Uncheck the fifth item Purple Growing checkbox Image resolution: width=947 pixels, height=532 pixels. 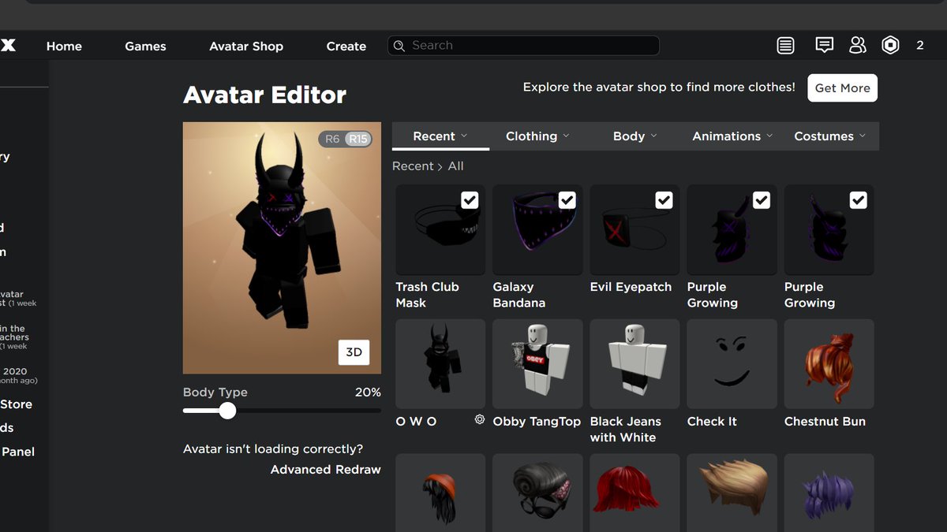858,200
